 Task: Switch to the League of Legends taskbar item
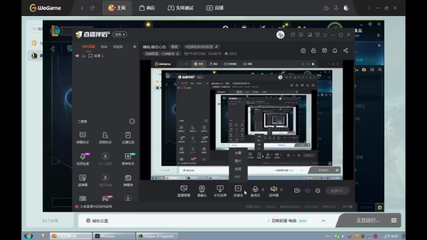coord(157,236)
